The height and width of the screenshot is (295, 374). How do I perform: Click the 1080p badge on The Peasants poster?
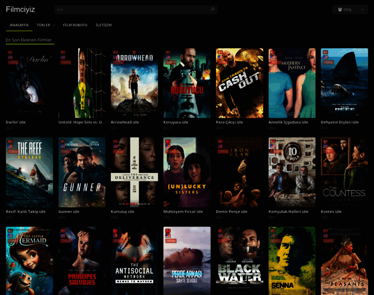[x=328, y=241]
